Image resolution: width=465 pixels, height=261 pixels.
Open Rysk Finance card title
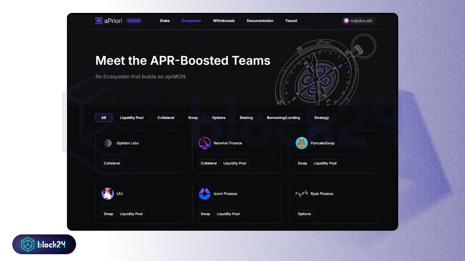(322, 194)
